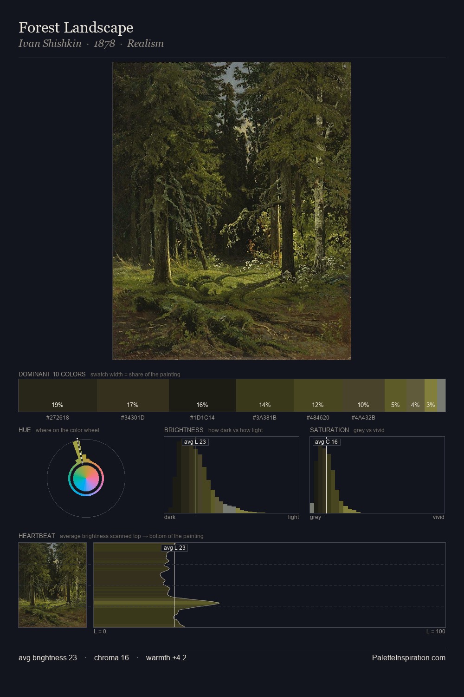
Task: Click 'where on the color wheel' caption
Action: [x=67, y=430]
